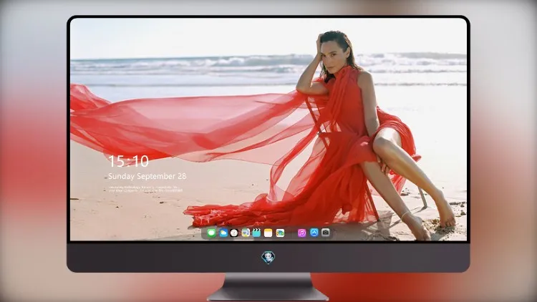Image resolution: width=537 pixels, height=302 pixels.
Task: Open the yellow Notes app in dock
Action: [x=268, y=233]
